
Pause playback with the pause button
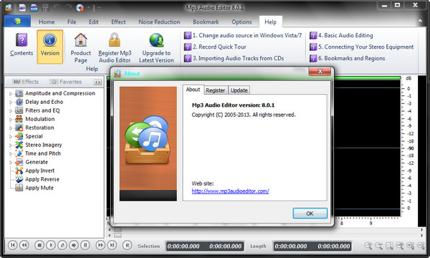[x=85, y=245]
